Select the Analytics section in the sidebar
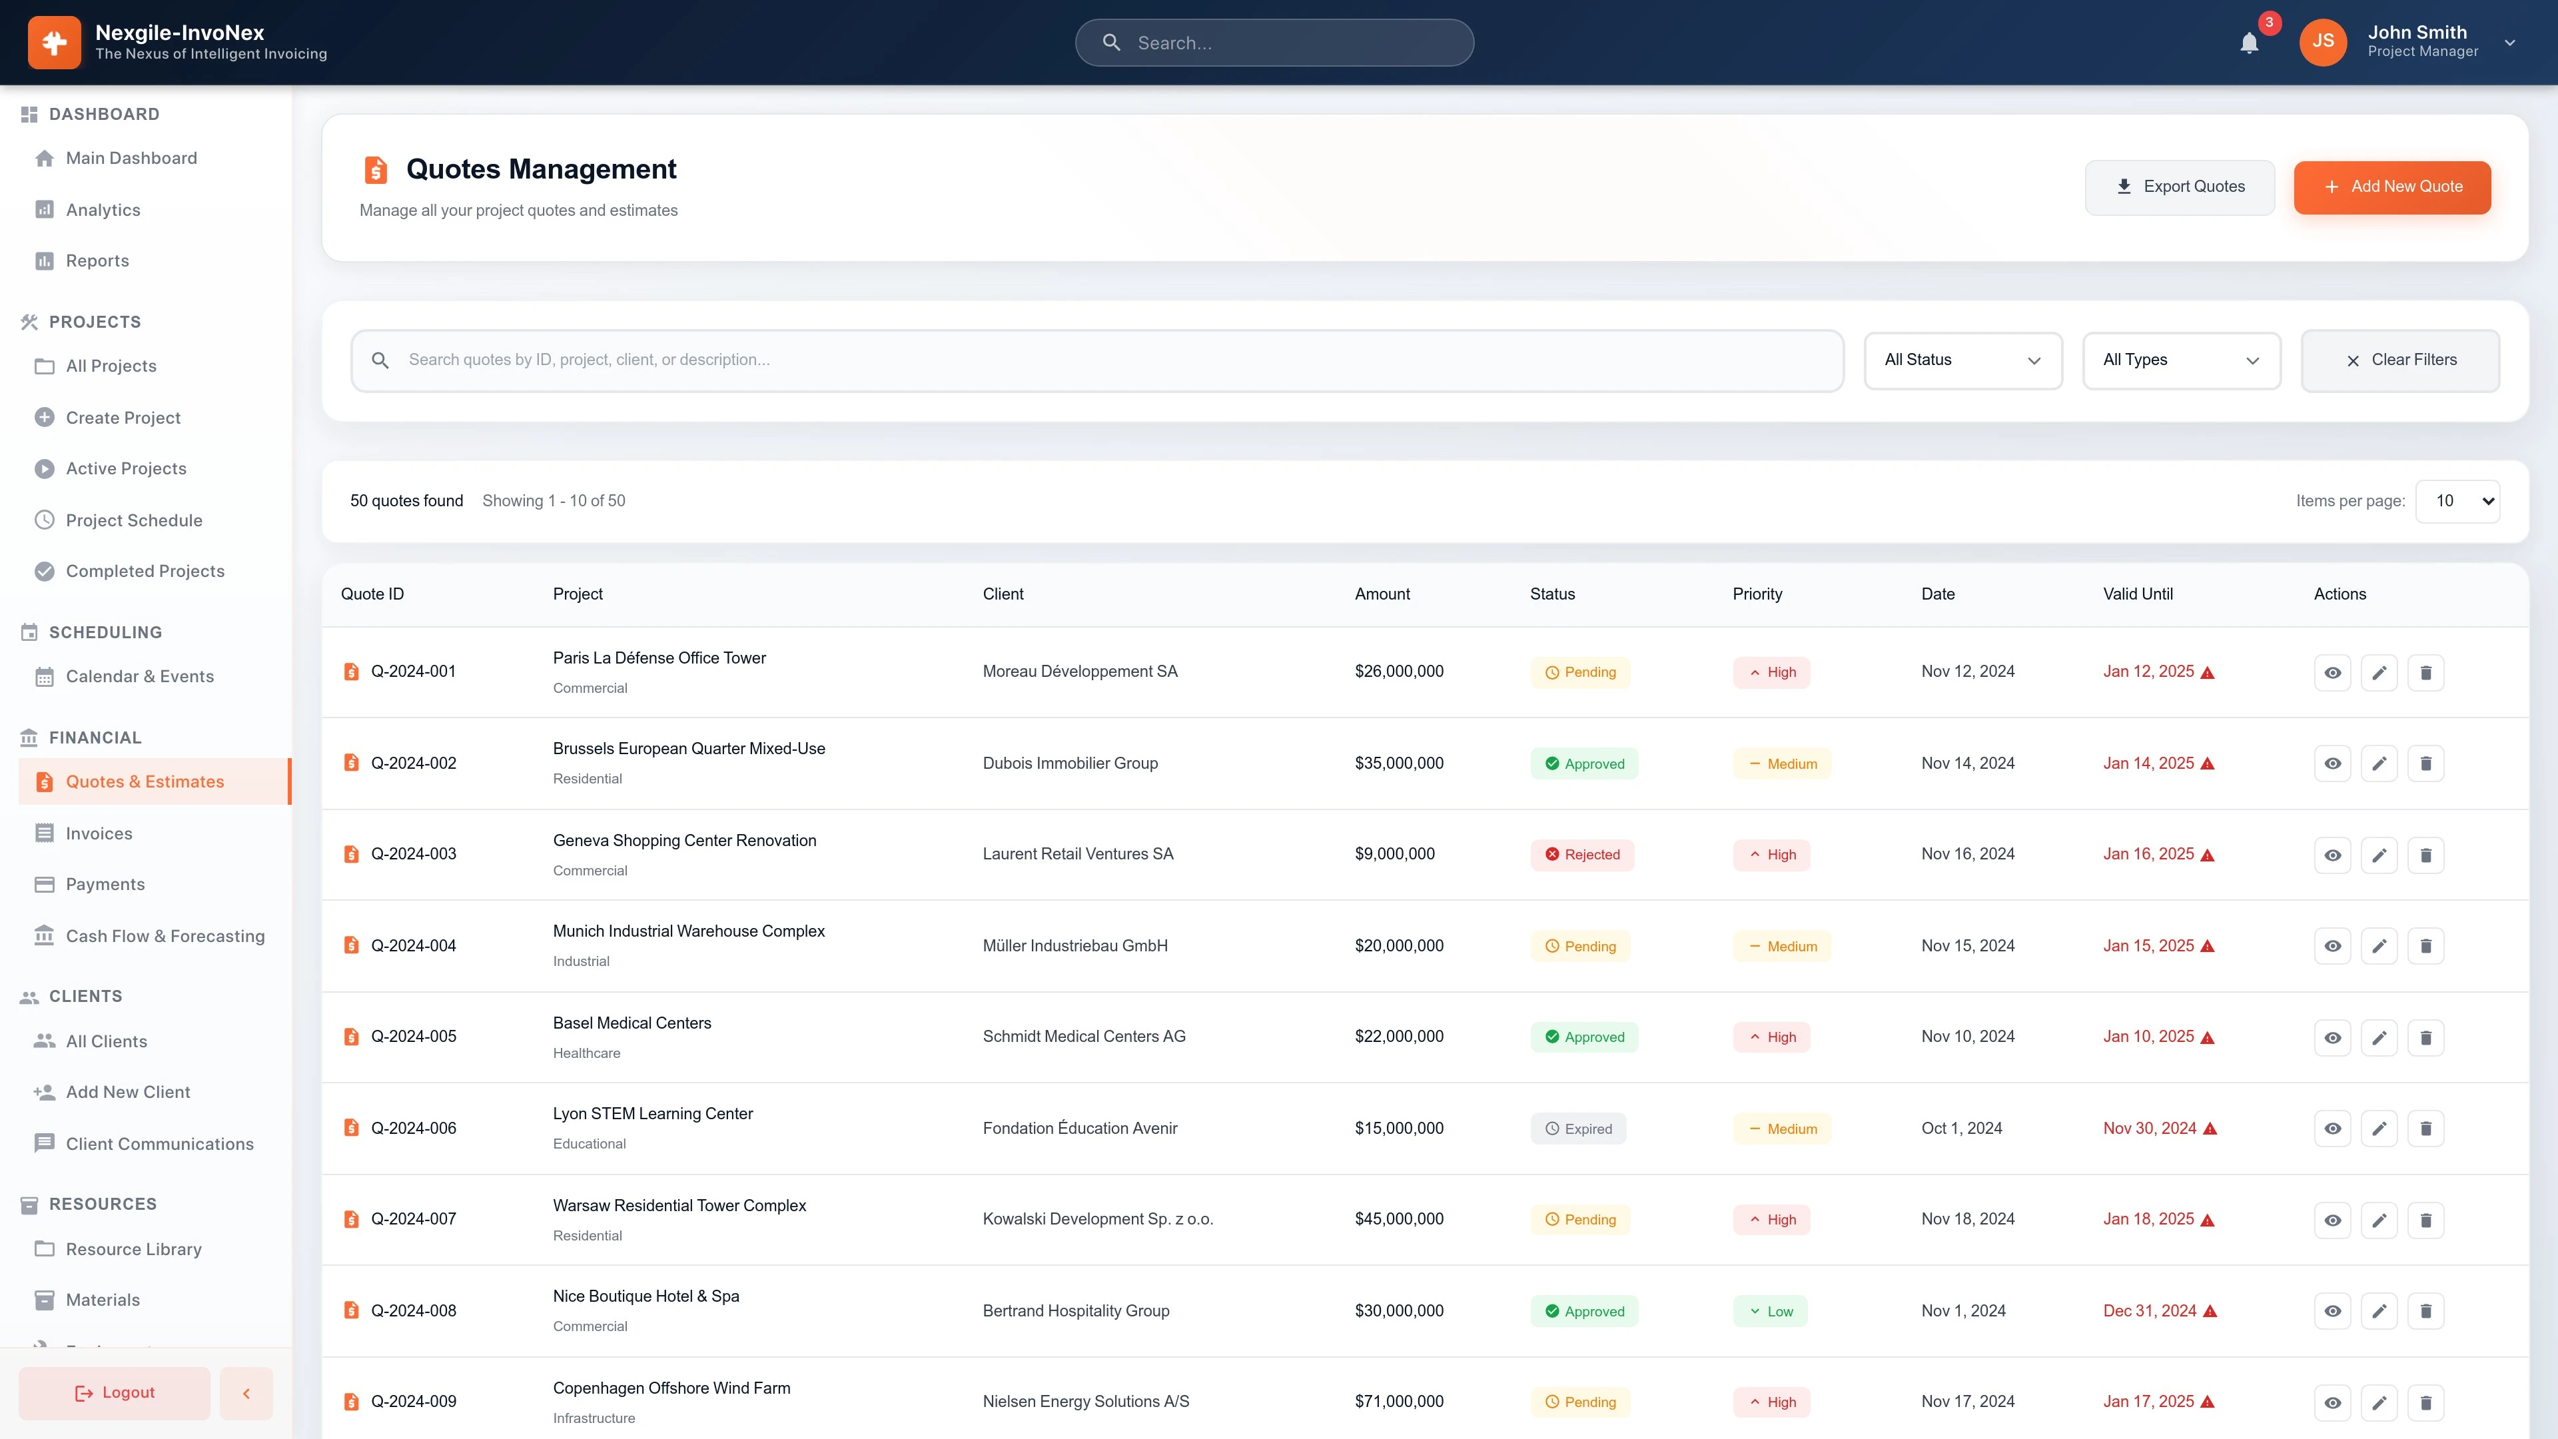 point(103,210)
